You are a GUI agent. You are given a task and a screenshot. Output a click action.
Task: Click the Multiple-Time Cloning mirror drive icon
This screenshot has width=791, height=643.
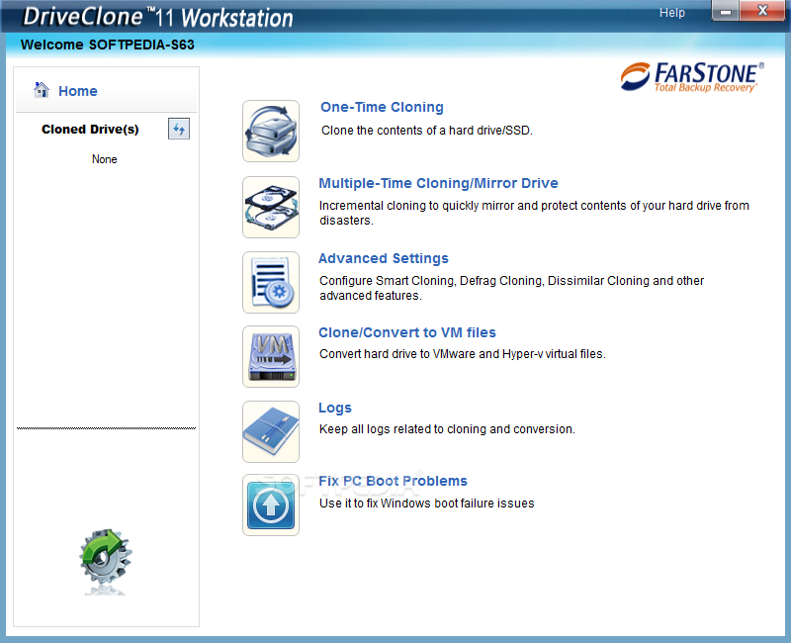271,207
